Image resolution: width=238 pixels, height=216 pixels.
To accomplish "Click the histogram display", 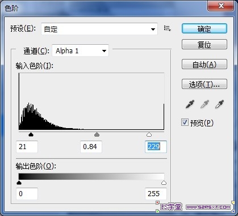I will [x=91, y=101].
